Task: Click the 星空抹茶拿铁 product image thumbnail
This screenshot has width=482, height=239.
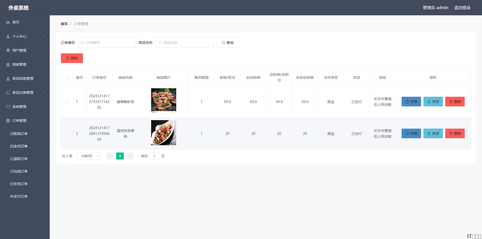Action: pos(164,133)
